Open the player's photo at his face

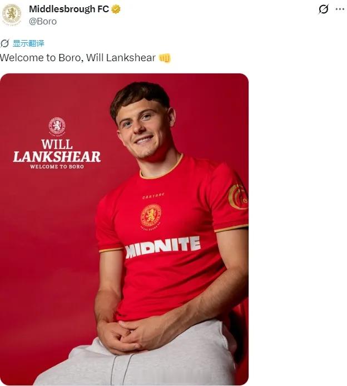(144, 126)
